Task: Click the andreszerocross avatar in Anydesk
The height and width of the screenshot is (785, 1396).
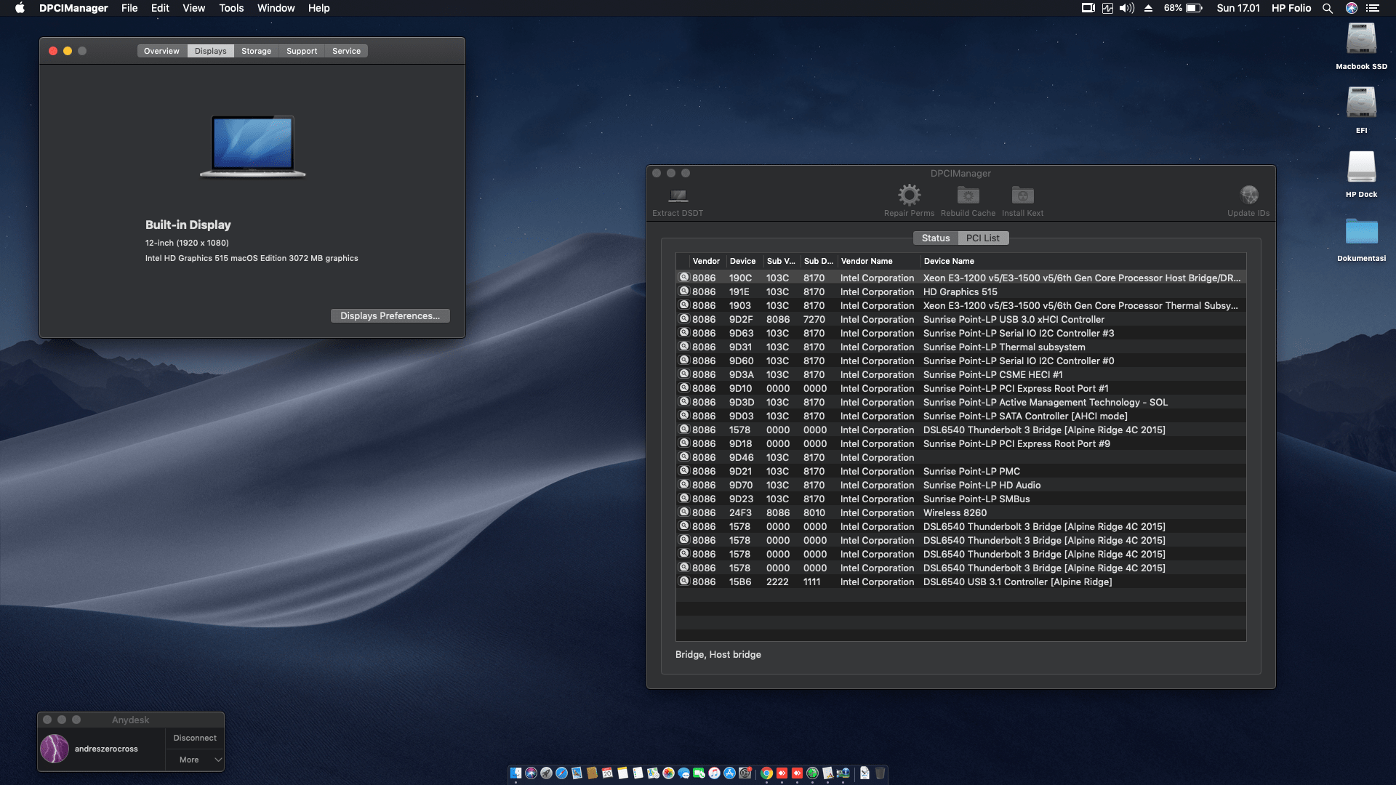Action: point(55,749)
